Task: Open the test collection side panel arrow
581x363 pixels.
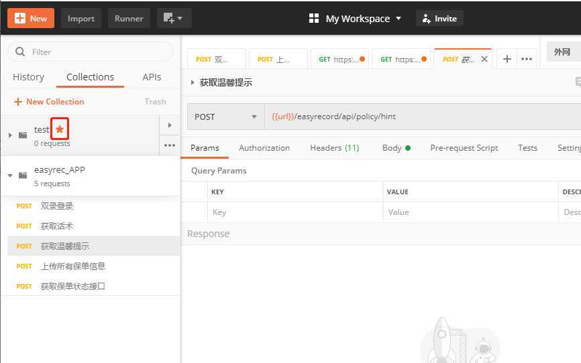Action: point(170,125)
